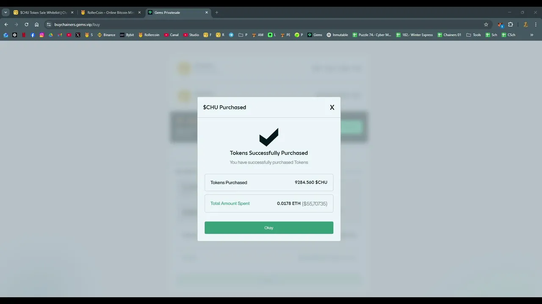Open the Puzzle 74.- Cyber M... spreadsheet bookmark
This screenshot has width=542, height=304.
click(x=372, y=35)
